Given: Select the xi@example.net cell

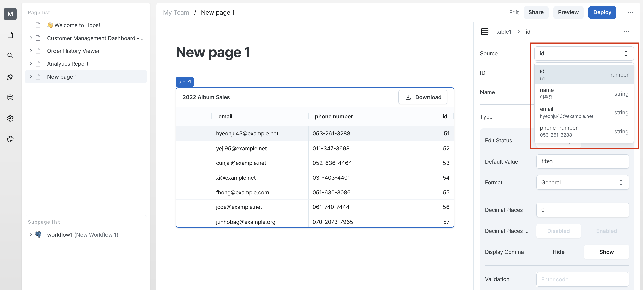Looking at the screenshot, I should [x=260, y=178].
